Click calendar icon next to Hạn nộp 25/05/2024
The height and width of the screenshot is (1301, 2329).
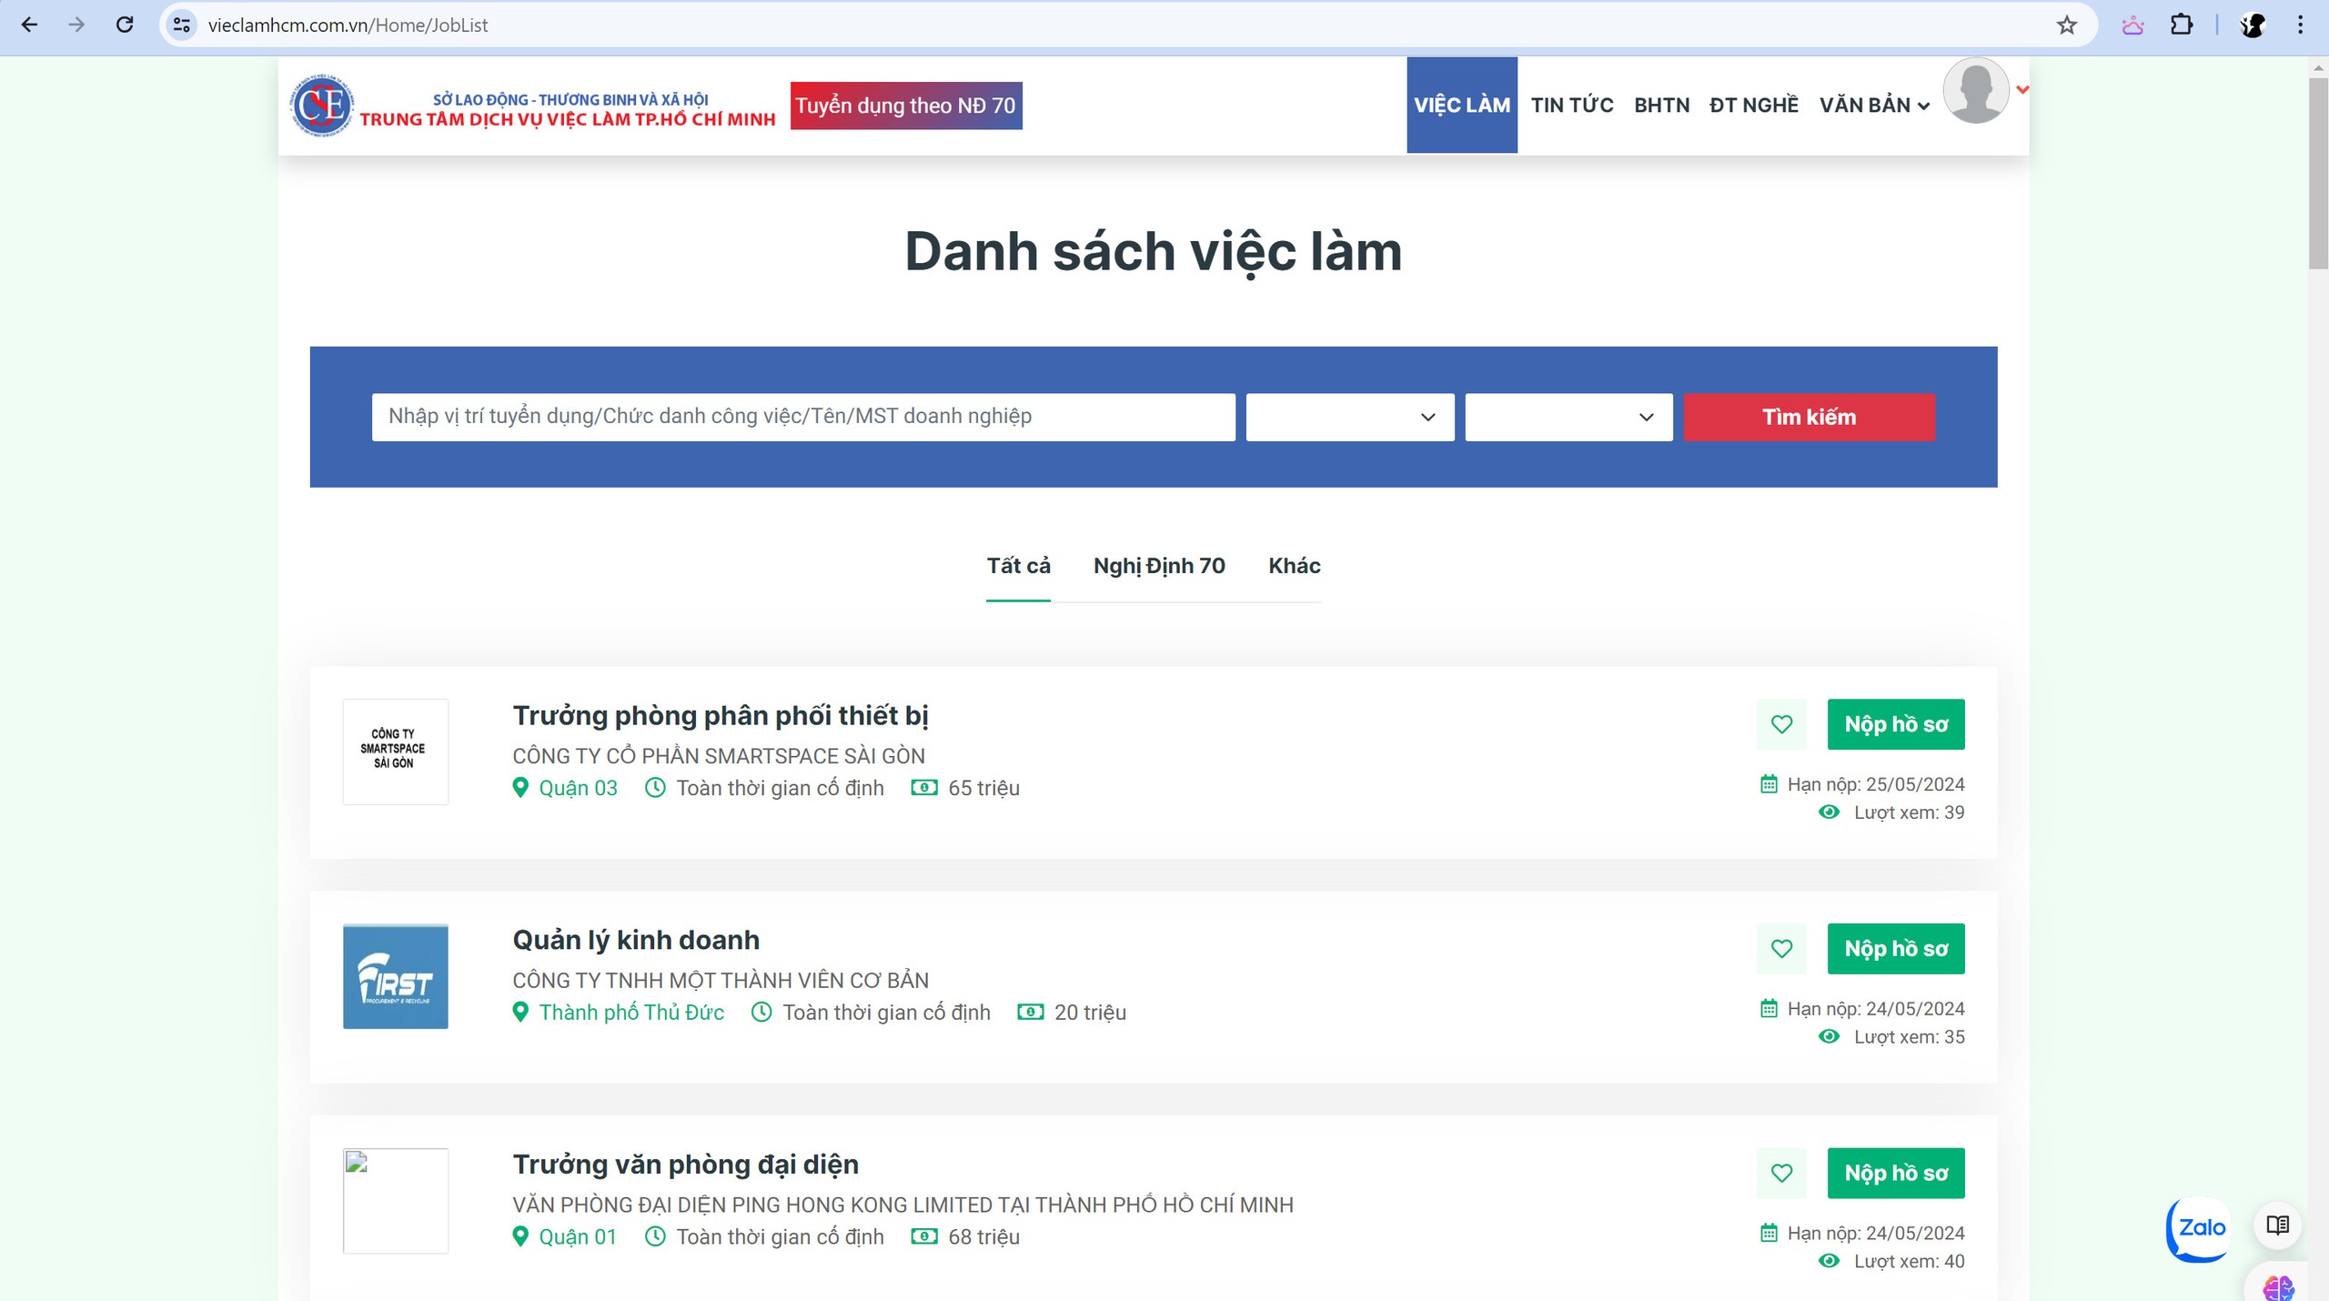click(x=1769, y=783)
